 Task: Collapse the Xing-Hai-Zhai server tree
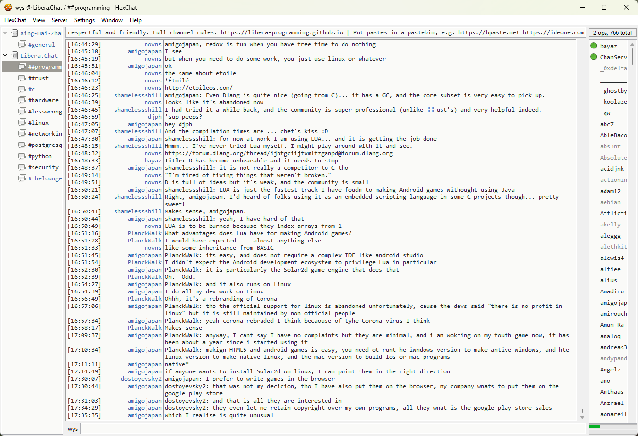click(x=5, y=33)
